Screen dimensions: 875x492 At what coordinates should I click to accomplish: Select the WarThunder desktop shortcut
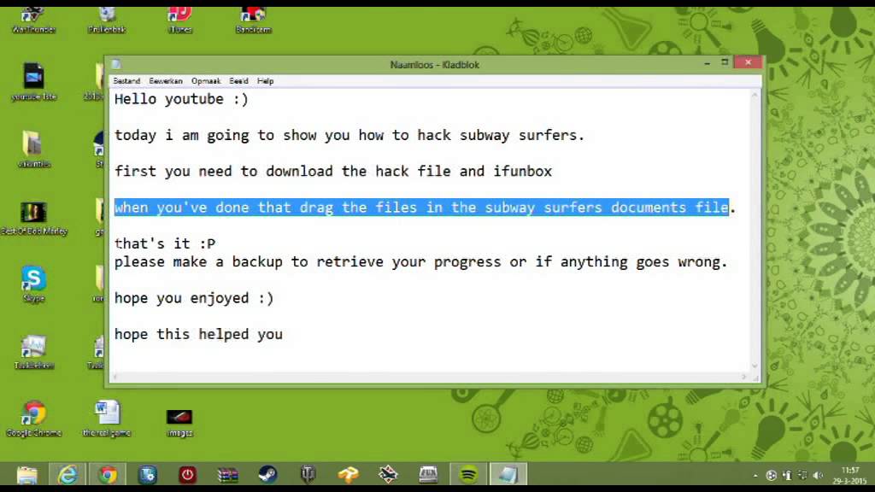(x=33, y=20)
